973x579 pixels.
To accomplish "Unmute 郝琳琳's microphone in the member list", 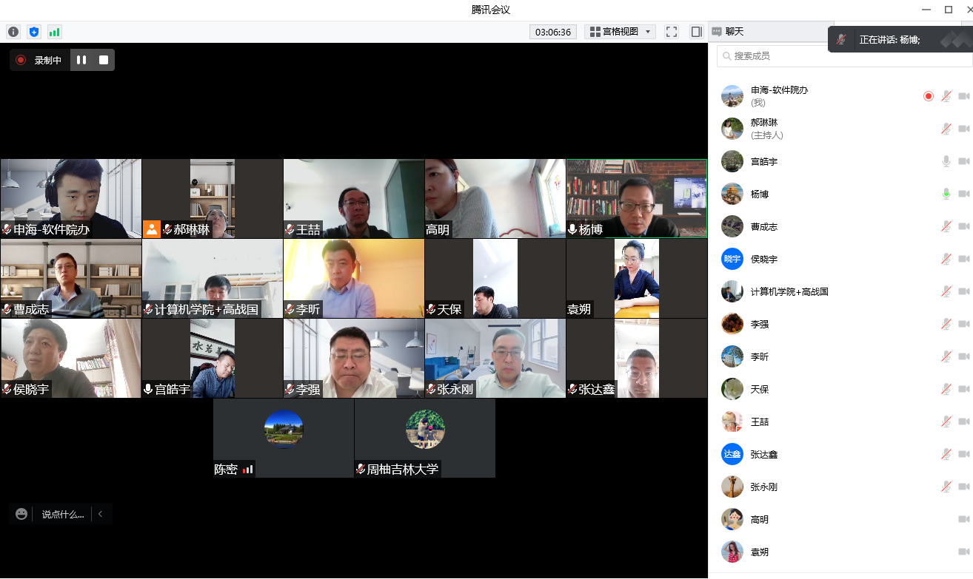I will point(946,129).
